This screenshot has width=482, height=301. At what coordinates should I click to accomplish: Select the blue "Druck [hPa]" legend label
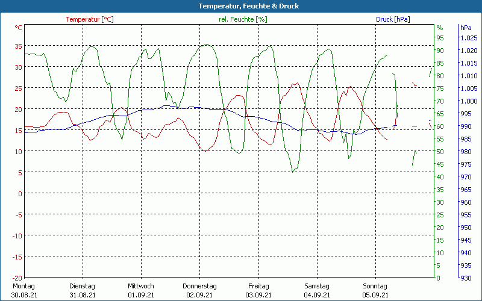[x=393, y=19]
